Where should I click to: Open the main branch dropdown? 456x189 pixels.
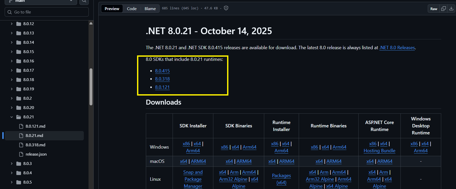point(41,1)
